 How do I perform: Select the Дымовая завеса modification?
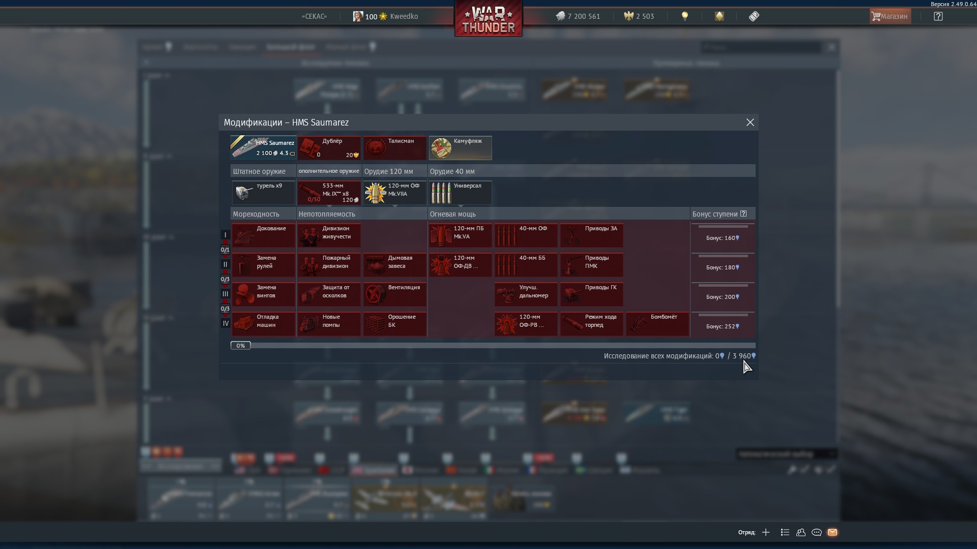(394, 265)
